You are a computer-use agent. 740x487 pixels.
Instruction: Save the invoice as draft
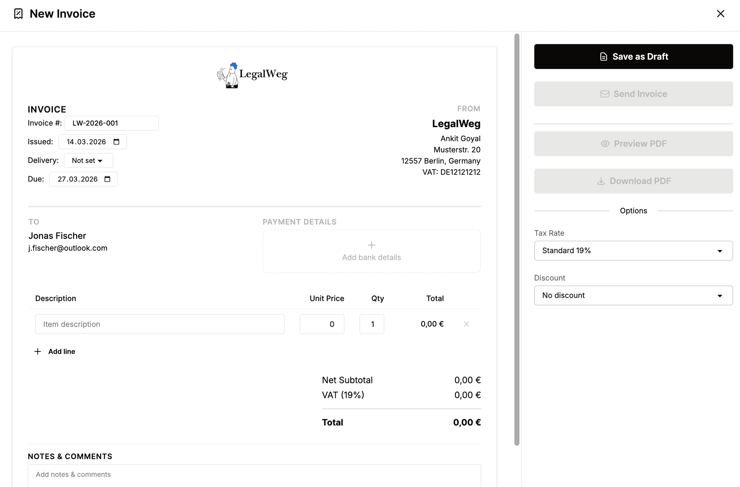pyautogui.click(x=633, y=56)
